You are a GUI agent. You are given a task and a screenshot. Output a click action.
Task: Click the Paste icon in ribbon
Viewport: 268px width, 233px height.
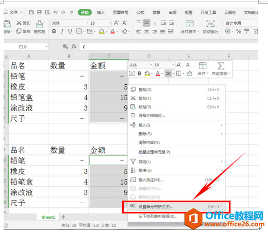coord(7,24)
